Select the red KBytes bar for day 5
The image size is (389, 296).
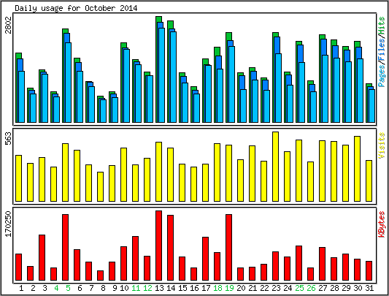(65, 248)
